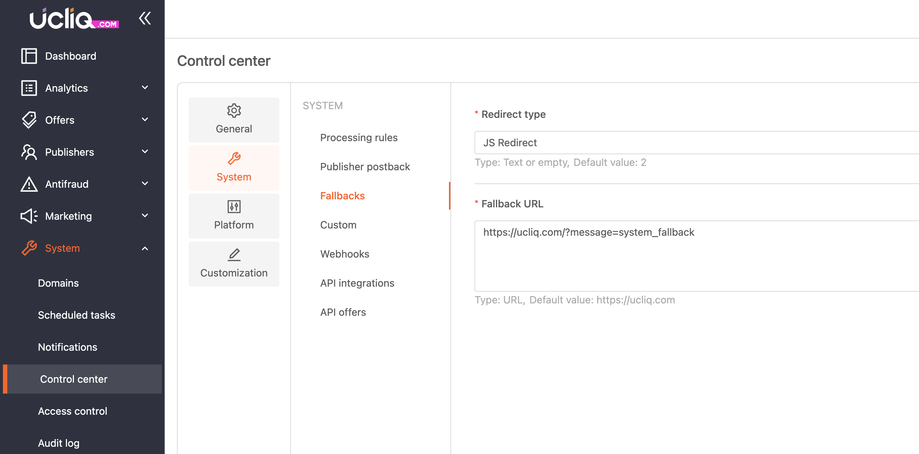919x454 pixels.
Task: Open the Redirect type dropdown
Action: pos(697,143)
